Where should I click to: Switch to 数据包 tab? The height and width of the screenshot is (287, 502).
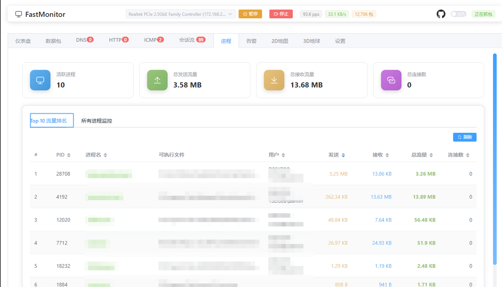click(x=53, y=41)
